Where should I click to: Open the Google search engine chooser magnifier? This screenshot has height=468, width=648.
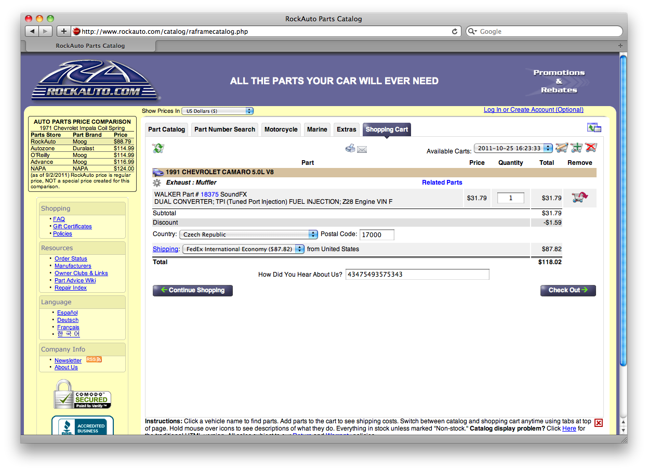pos(472,31)
